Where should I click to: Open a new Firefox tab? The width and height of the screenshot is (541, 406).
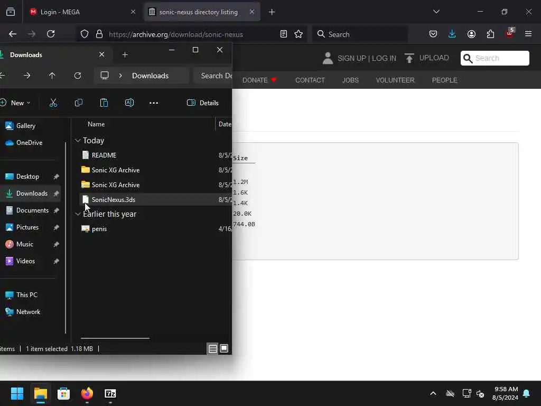pos(272,12)
